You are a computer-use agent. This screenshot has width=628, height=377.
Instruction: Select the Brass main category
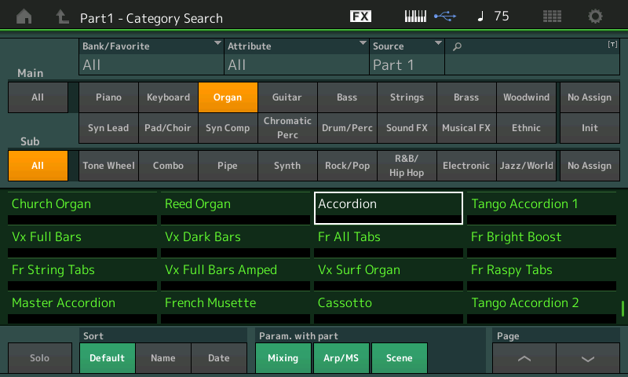[466, 97]
